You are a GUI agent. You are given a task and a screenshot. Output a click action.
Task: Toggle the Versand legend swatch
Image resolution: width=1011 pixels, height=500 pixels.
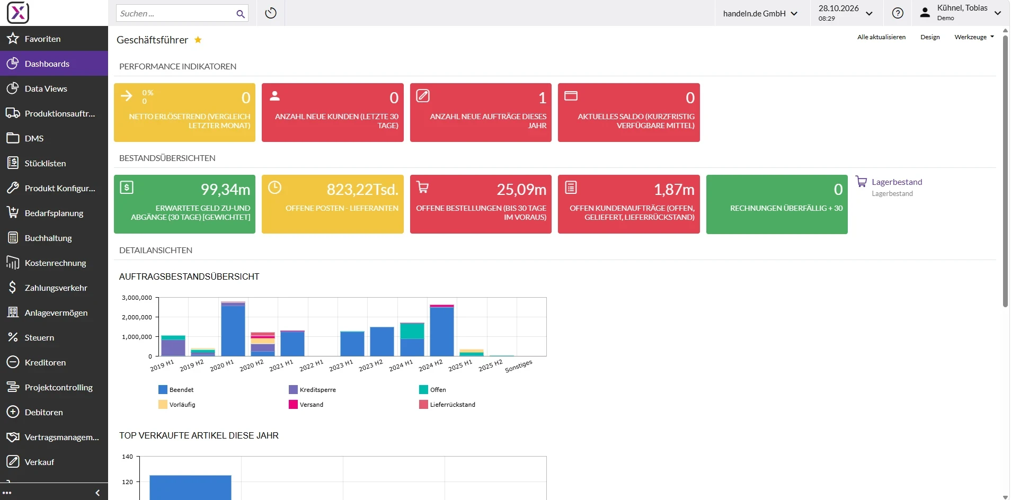[x=293, y=405]
